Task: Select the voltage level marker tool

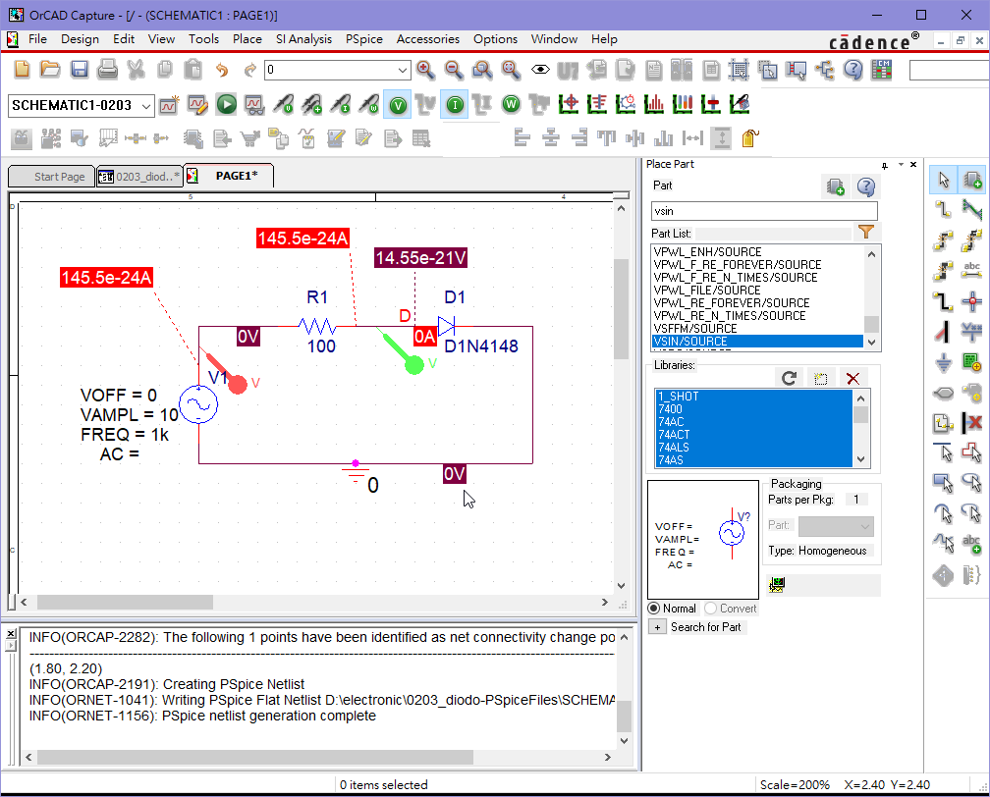Action: [x=284, y=104]
